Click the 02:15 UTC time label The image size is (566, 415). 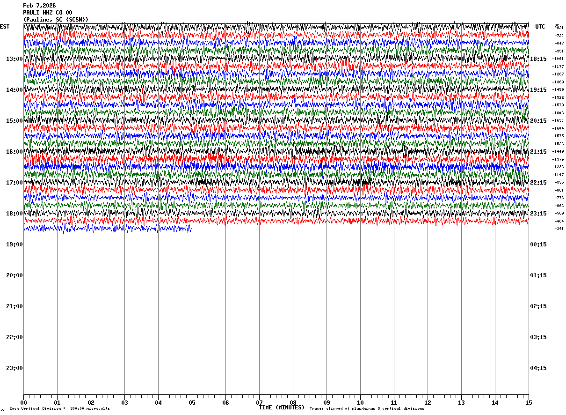point(538,306)
